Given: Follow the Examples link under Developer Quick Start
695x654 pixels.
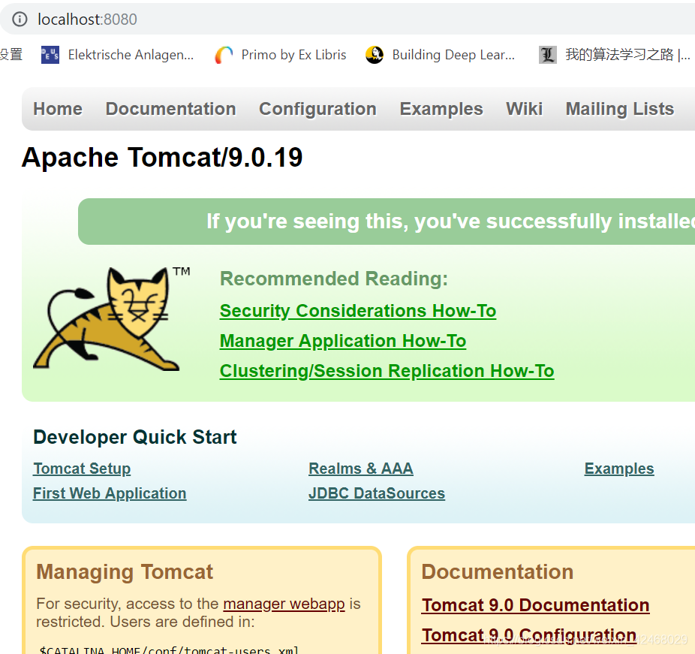Looking at the screenshot, I should point(619,469).
